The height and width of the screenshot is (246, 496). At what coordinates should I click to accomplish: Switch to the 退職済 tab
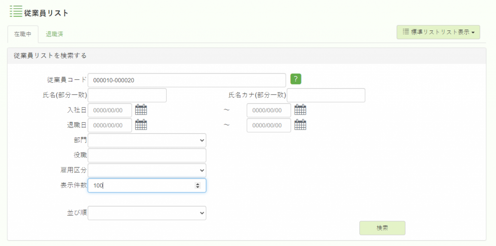pyautogui.click(x=54, y=34)
